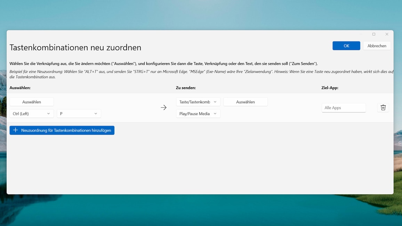Click the 'Zu senden:' column label
The image size is (402, 226).
186,88
